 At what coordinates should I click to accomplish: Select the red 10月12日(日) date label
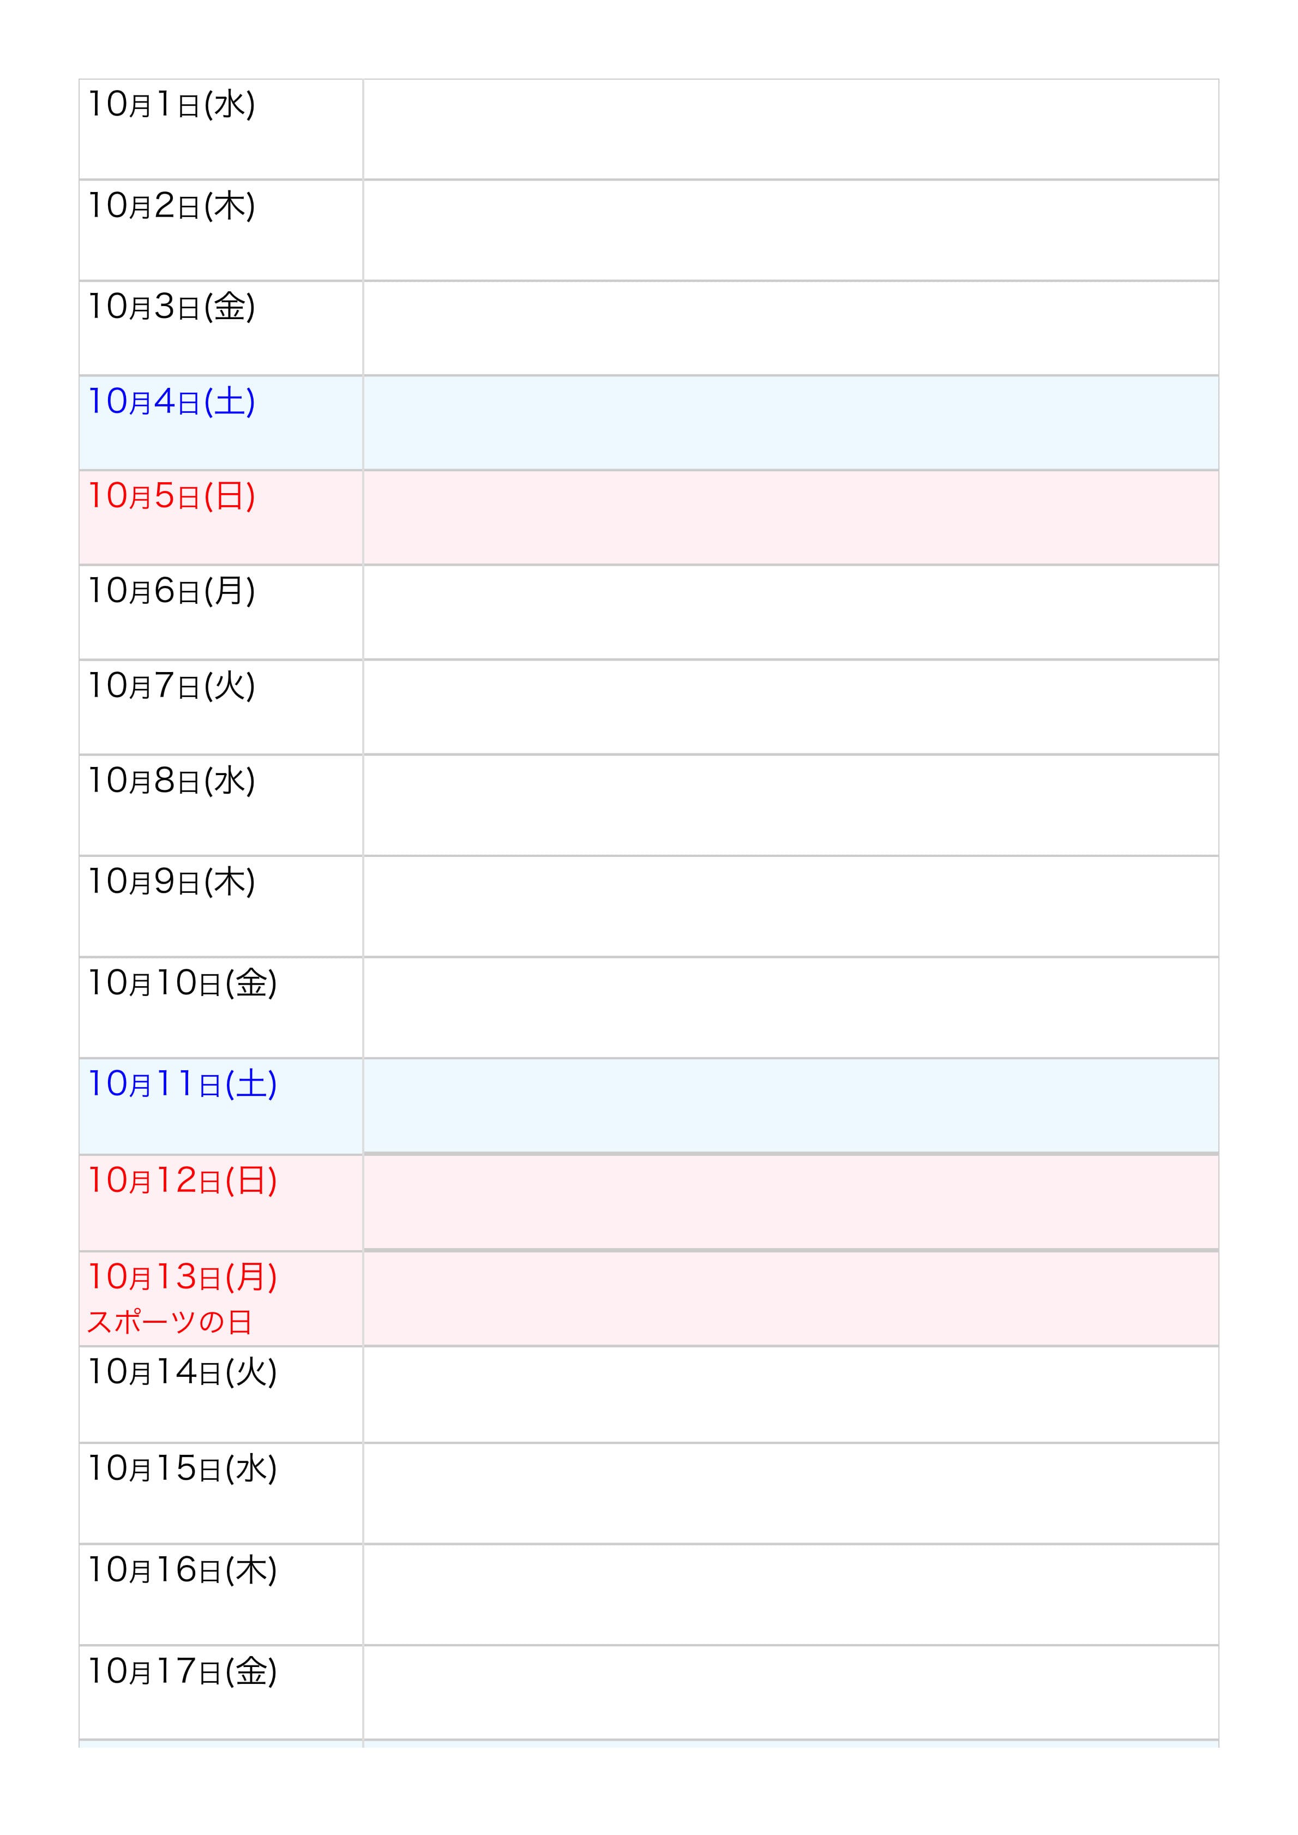182,1180
